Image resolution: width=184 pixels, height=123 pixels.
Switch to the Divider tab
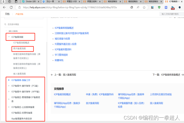[x=31, y=2]
